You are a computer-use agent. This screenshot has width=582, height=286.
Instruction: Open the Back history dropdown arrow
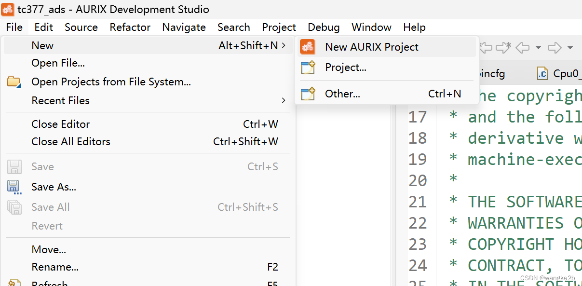coord(538,48)
